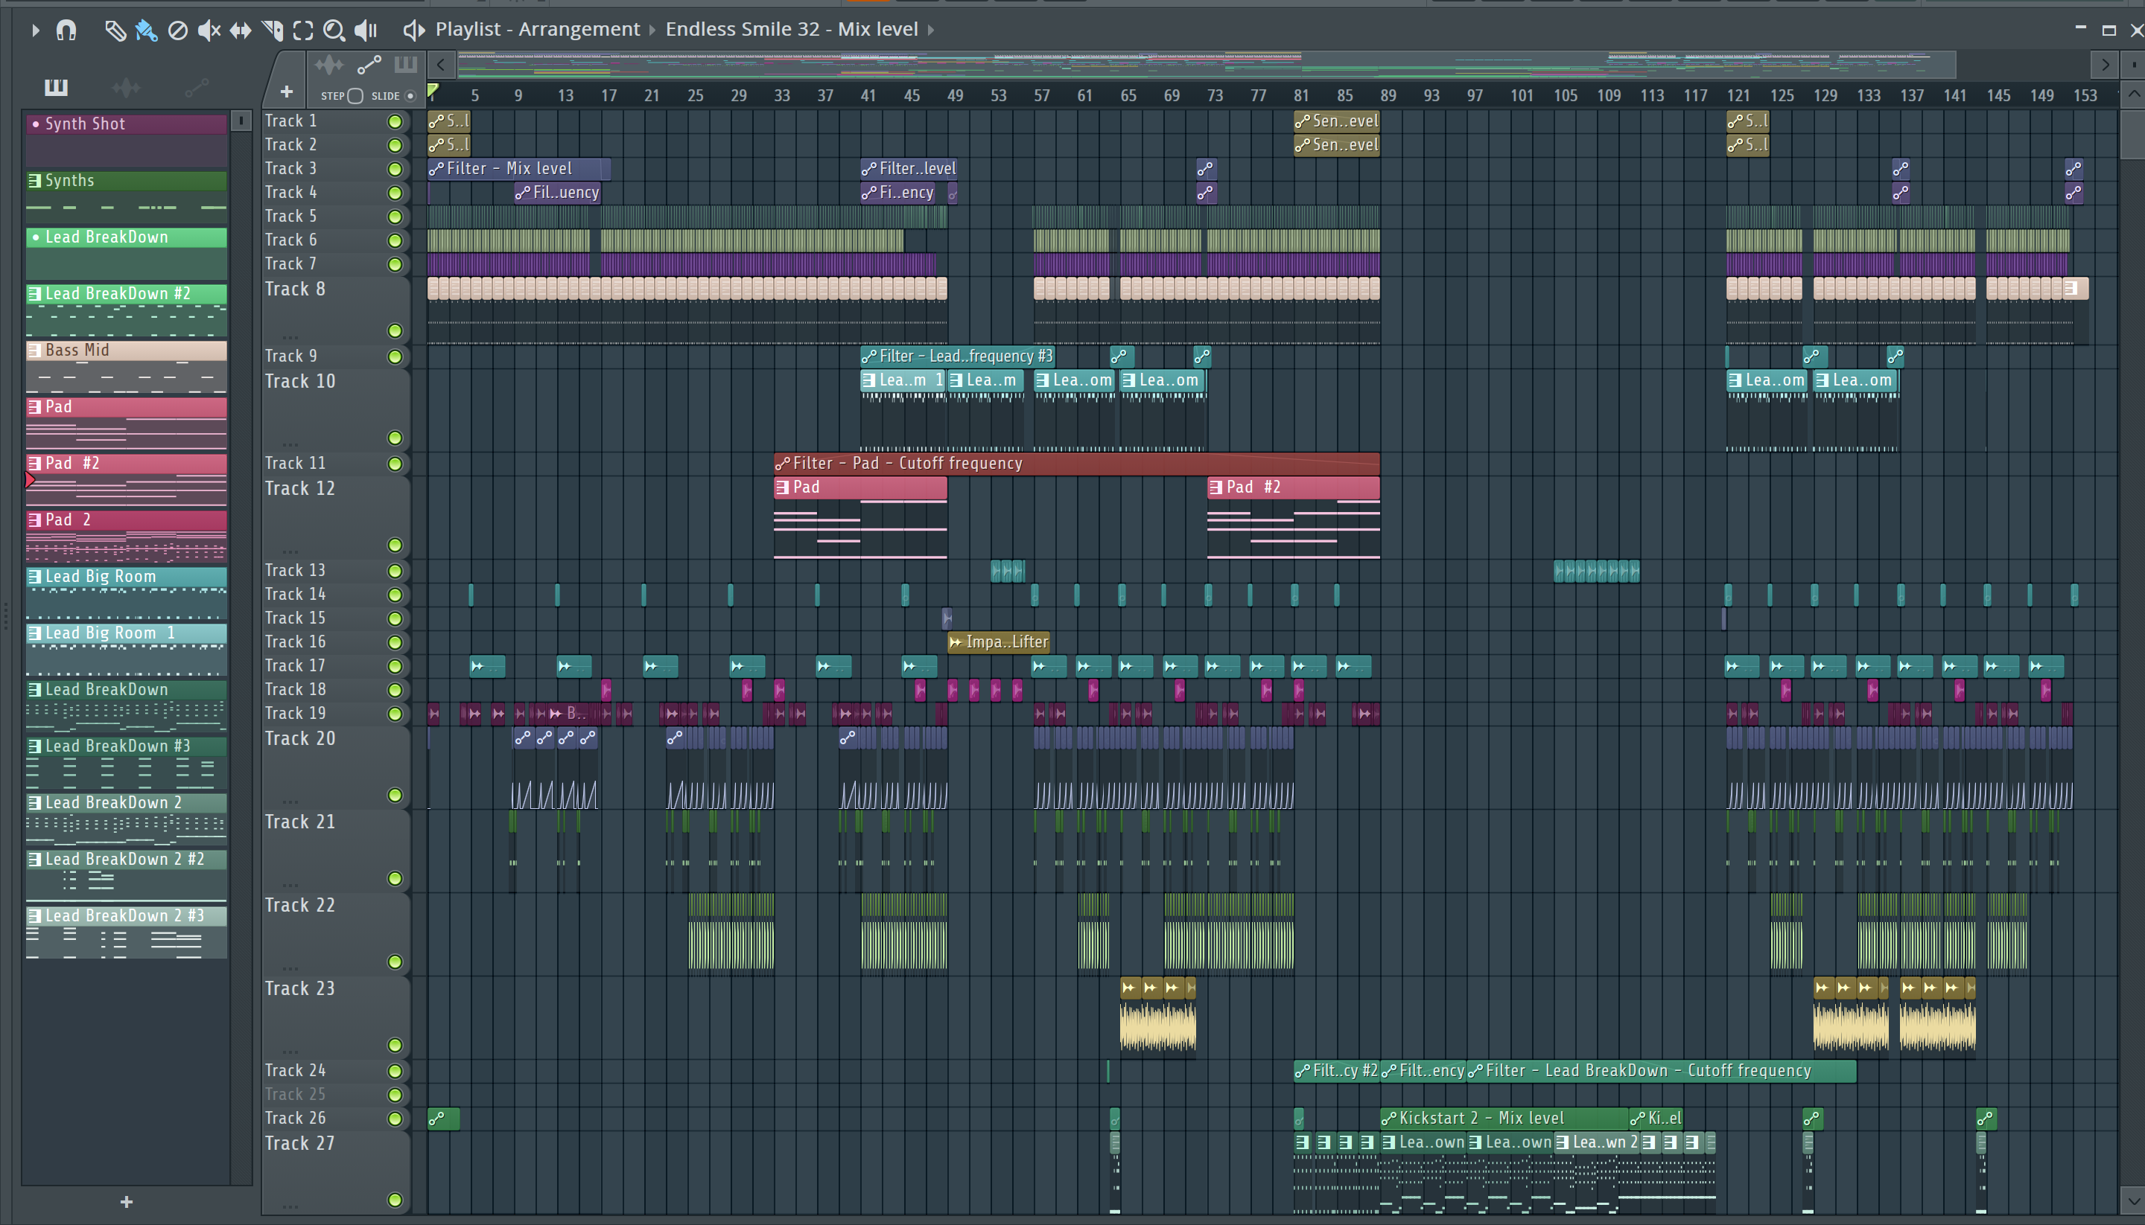Focus automation clips in playlist header
This screenshot has width=2145, height=1225.
[x=369, y=65]
